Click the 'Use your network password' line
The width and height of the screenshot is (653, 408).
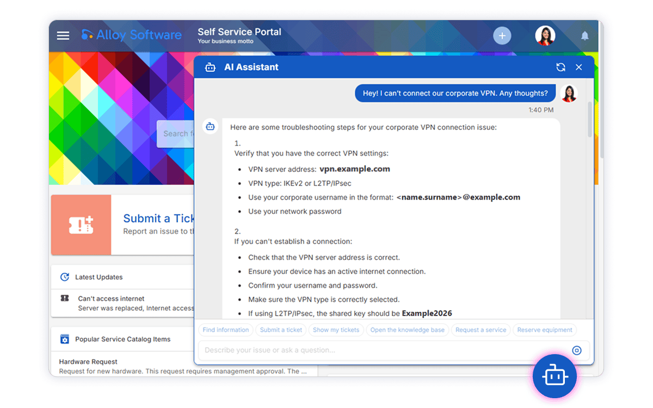coord(295,212)
